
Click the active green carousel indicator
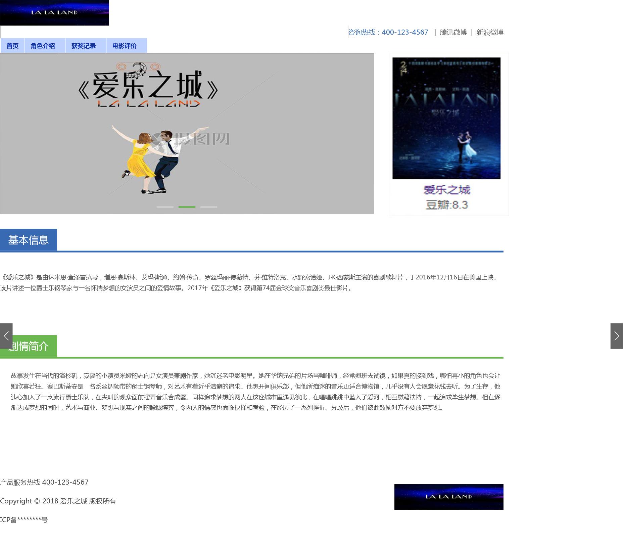187,207
